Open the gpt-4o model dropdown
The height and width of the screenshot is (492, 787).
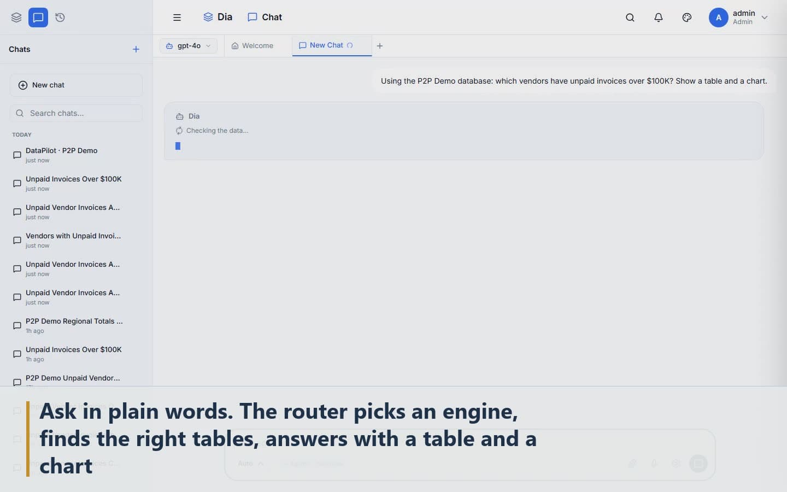189,46
